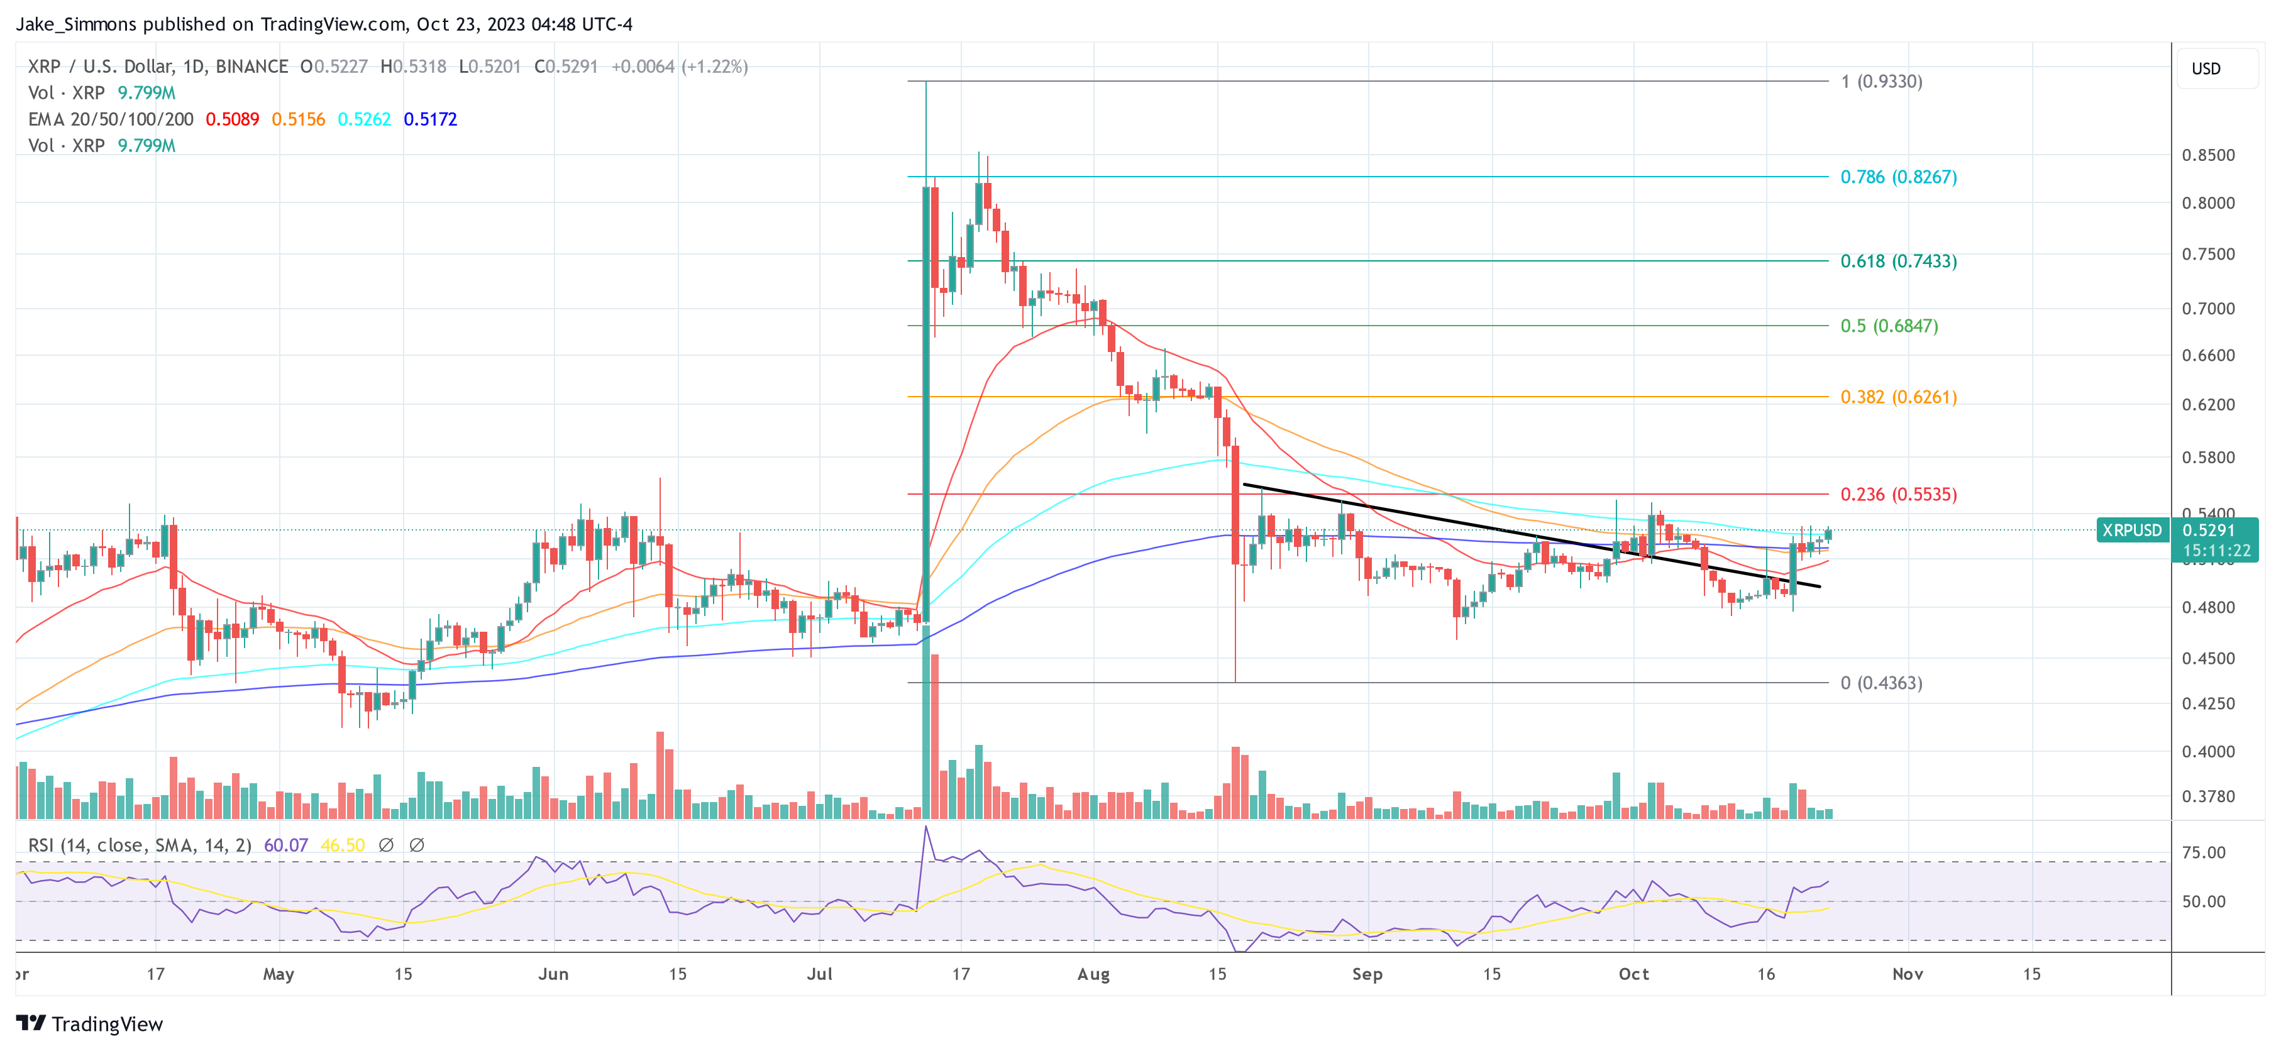Click the 0.4000 price axis label
Screen dimensions: 2281x1051
(2209, 752)
